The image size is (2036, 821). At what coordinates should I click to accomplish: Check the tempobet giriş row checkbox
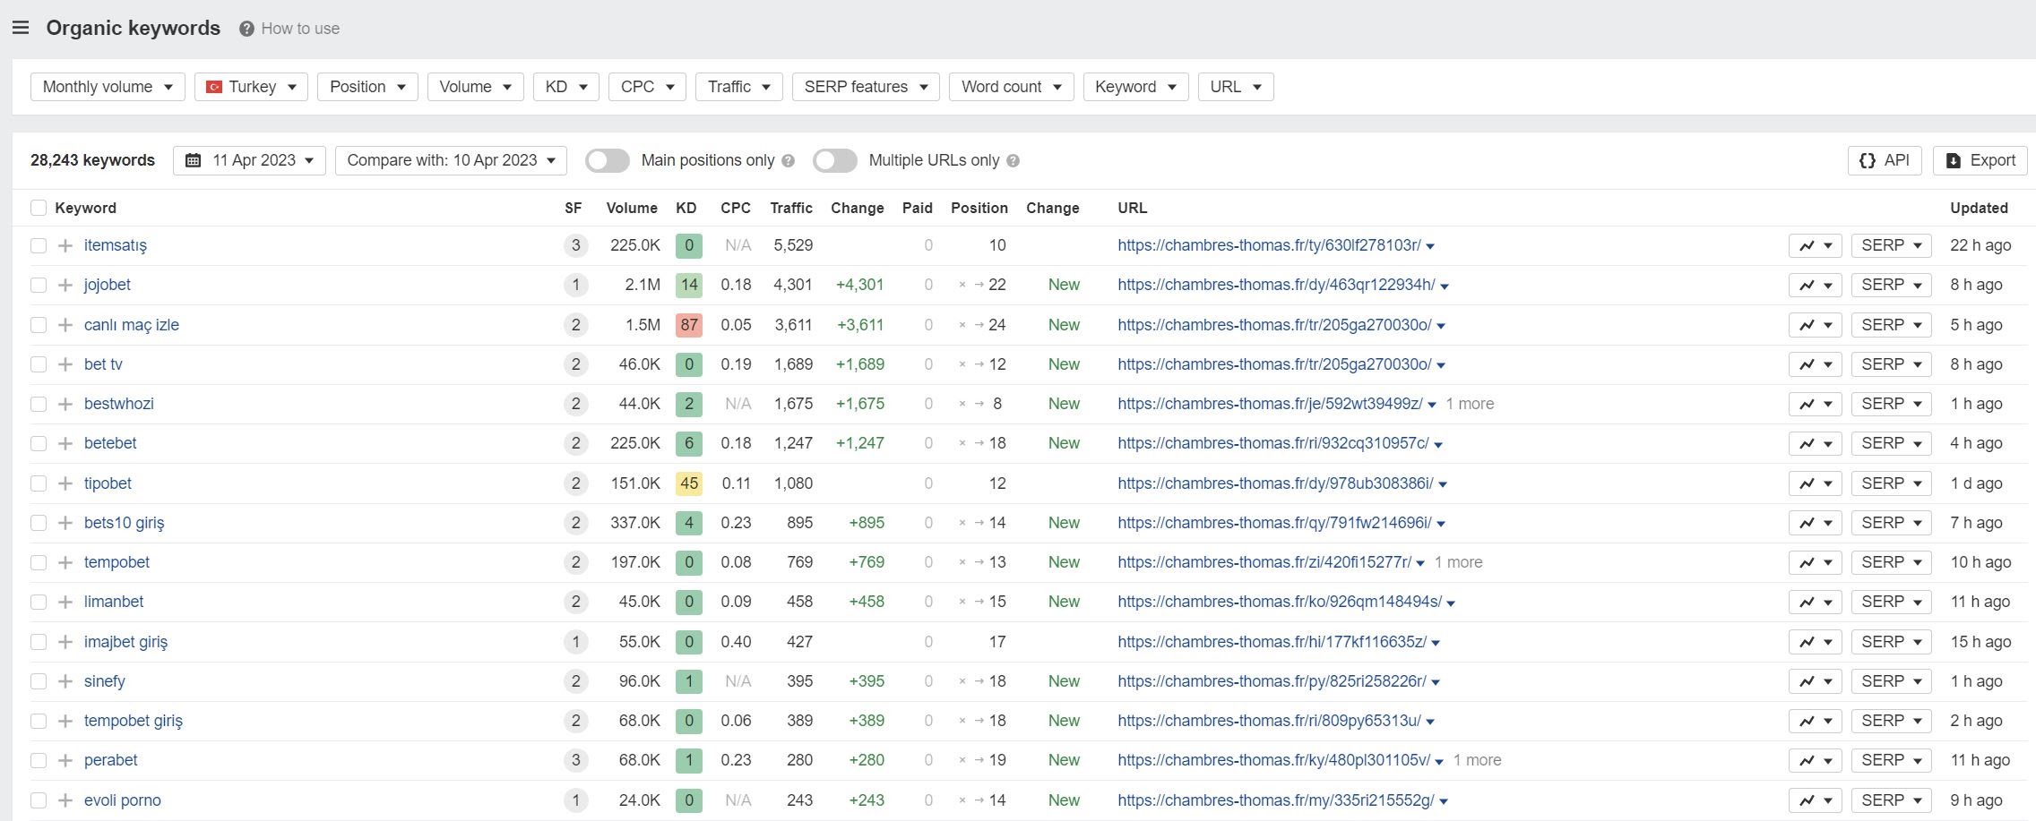click(x=38, y=721)
